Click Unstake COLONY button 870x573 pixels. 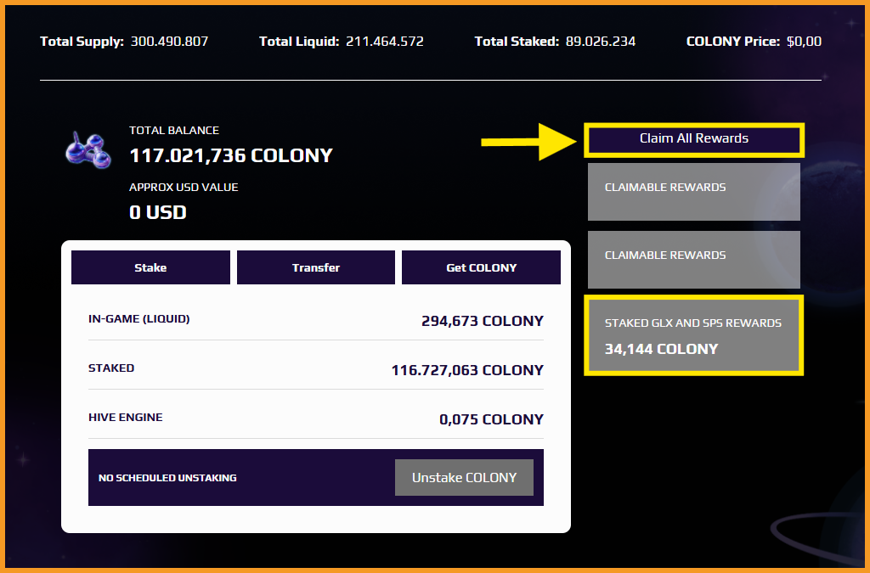tap(464, 478)
